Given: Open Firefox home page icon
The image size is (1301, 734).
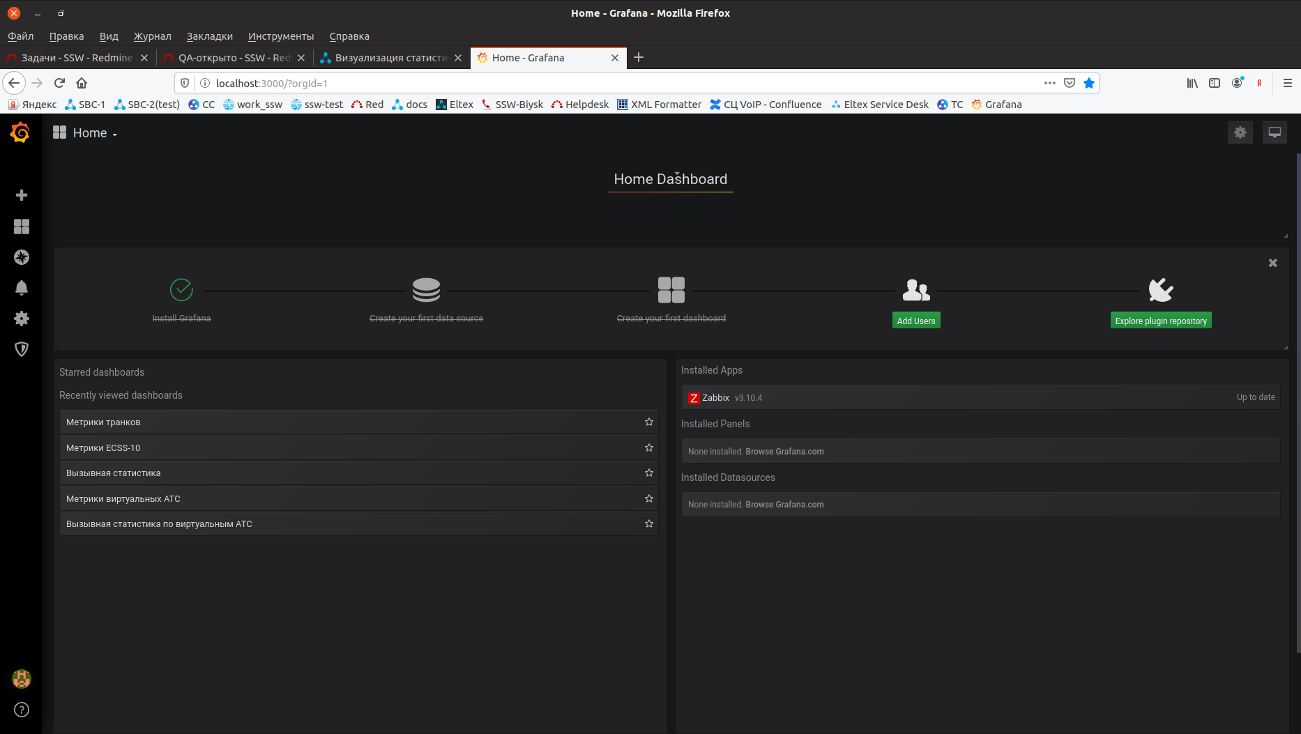Looking at the screenshot, I should pos(82,83).
